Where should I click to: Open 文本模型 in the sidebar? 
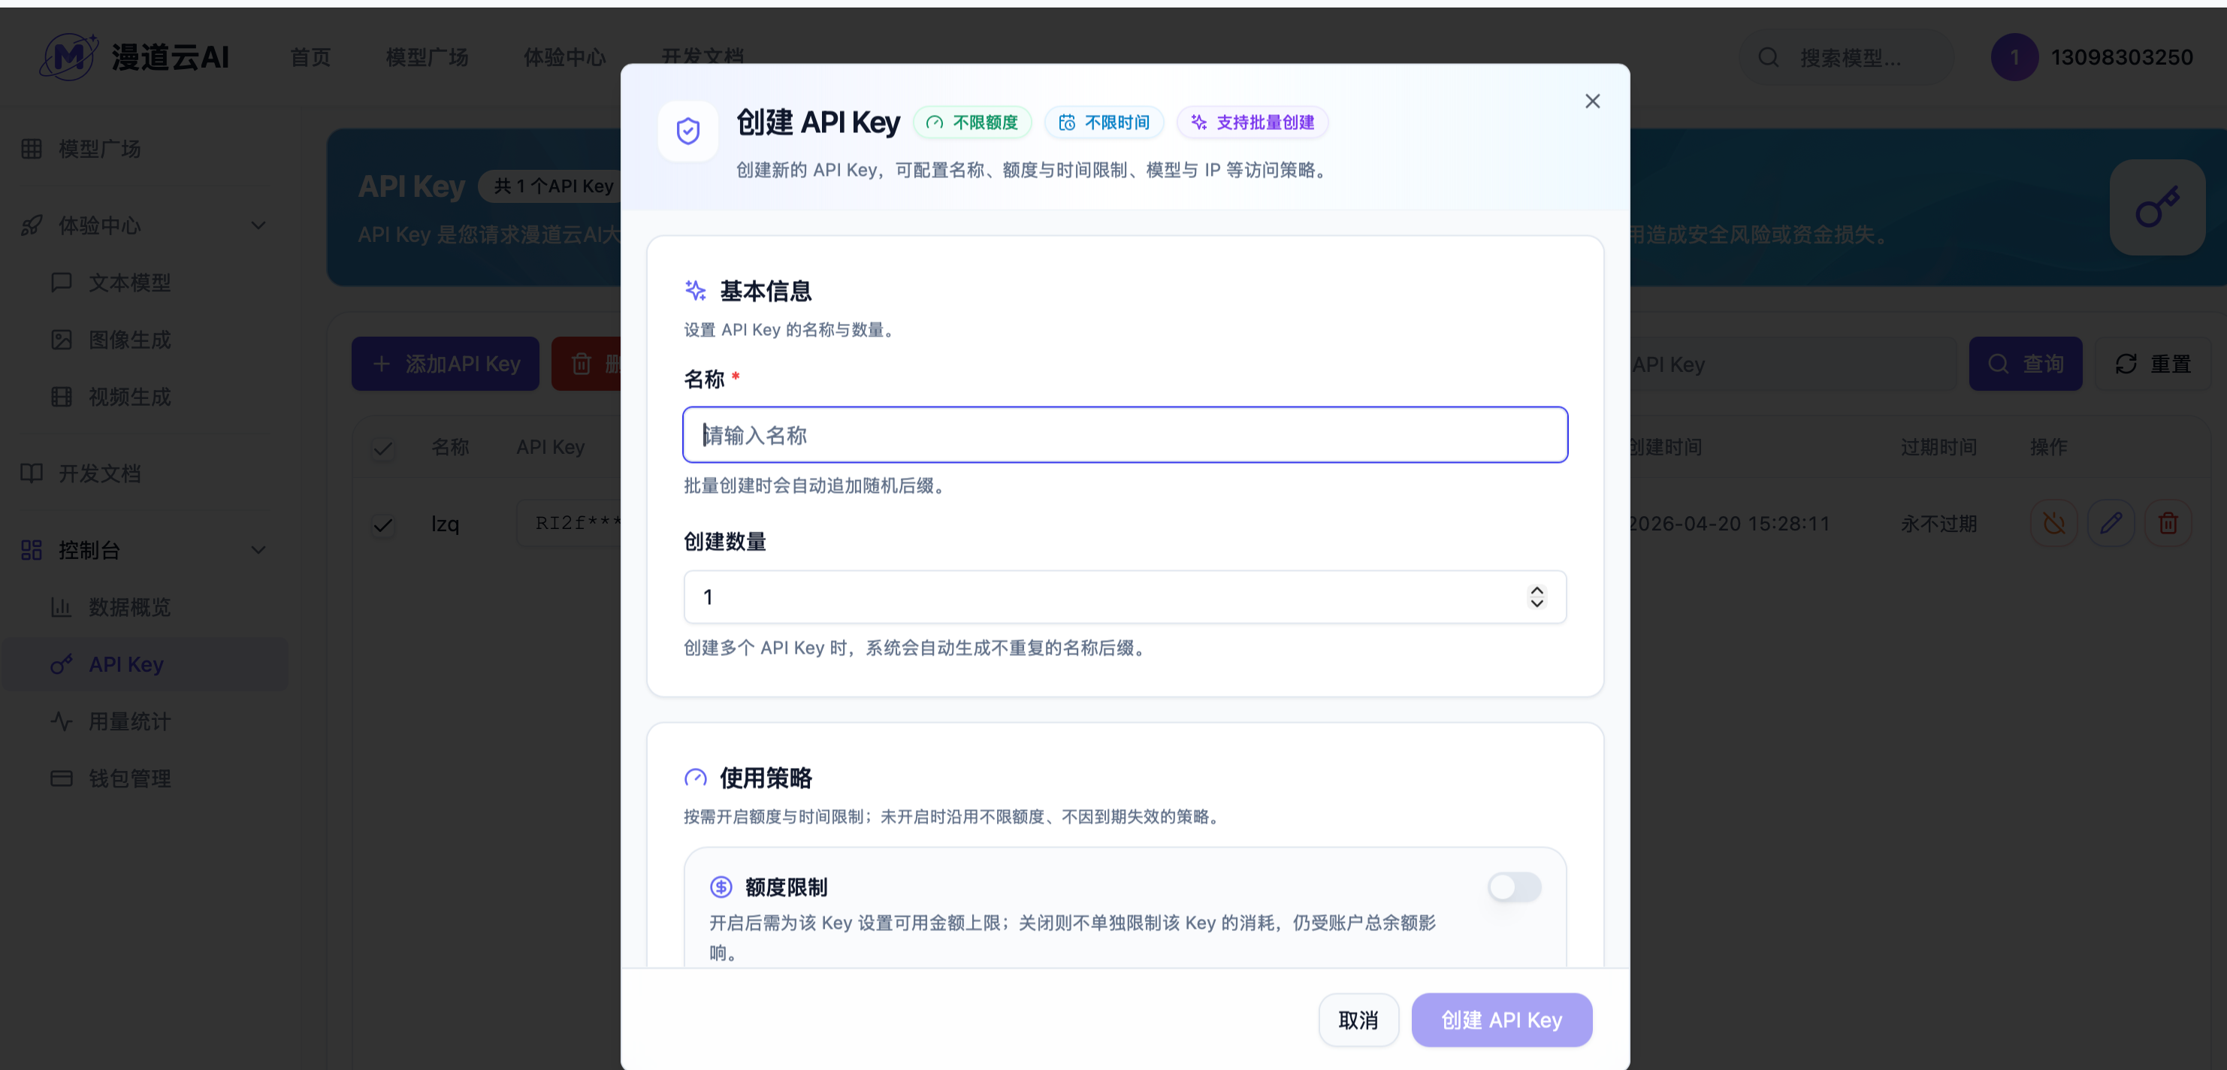click(x=130, y=283)
